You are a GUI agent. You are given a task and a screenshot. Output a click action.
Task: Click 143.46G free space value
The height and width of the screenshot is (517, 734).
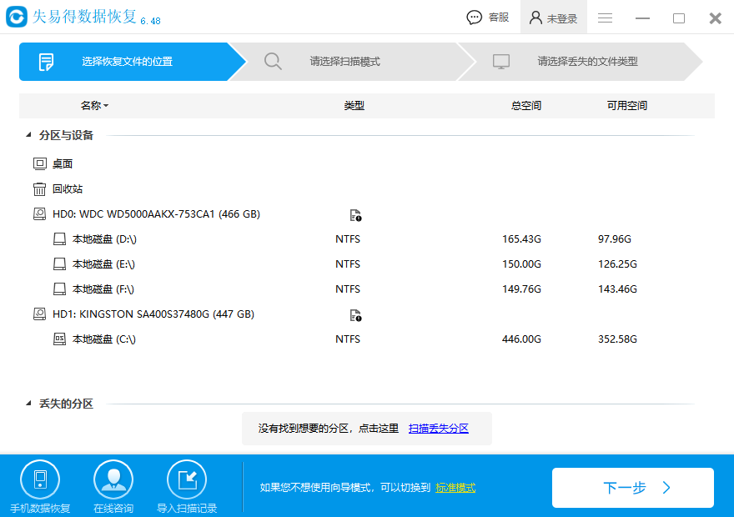click(617, 289)
